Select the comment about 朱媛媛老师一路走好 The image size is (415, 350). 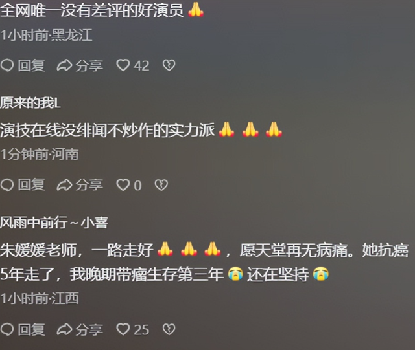tap(204, 261)
